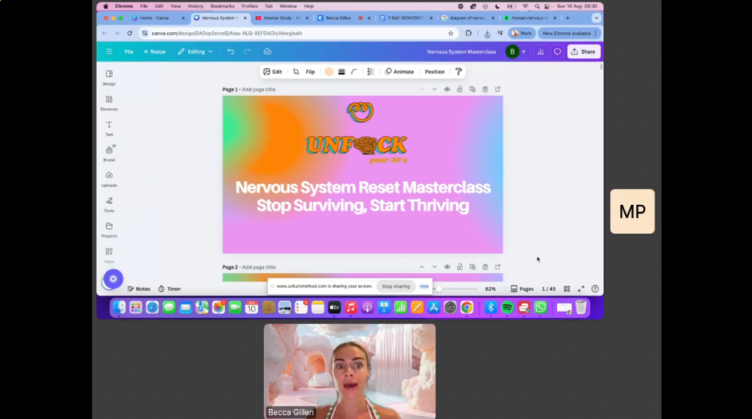Open the Position panel button
752x419 pixels.
pos(434,72)
